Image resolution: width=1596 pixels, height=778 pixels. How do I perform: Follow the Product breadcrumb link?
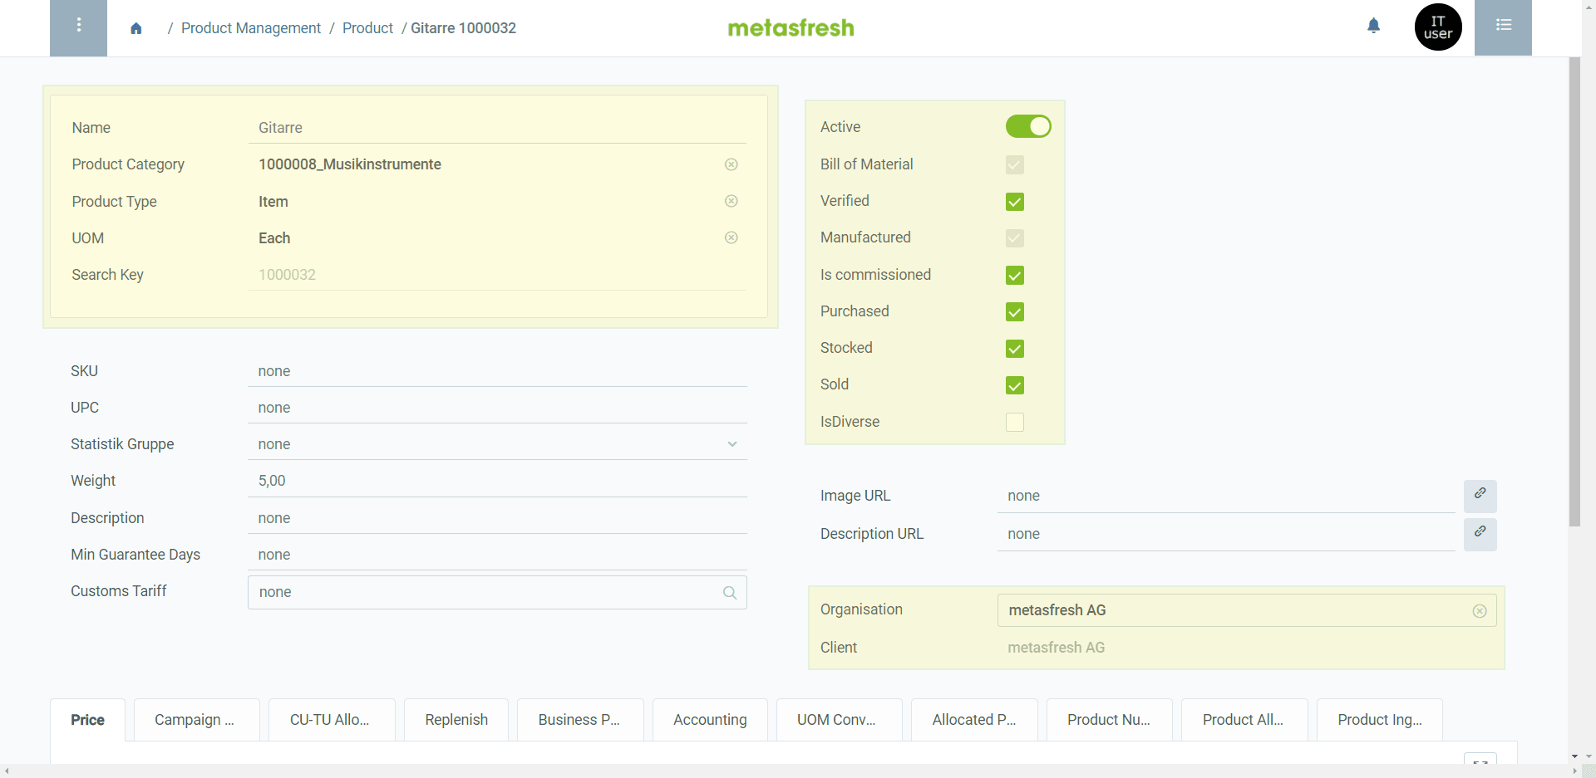[367, 28]
